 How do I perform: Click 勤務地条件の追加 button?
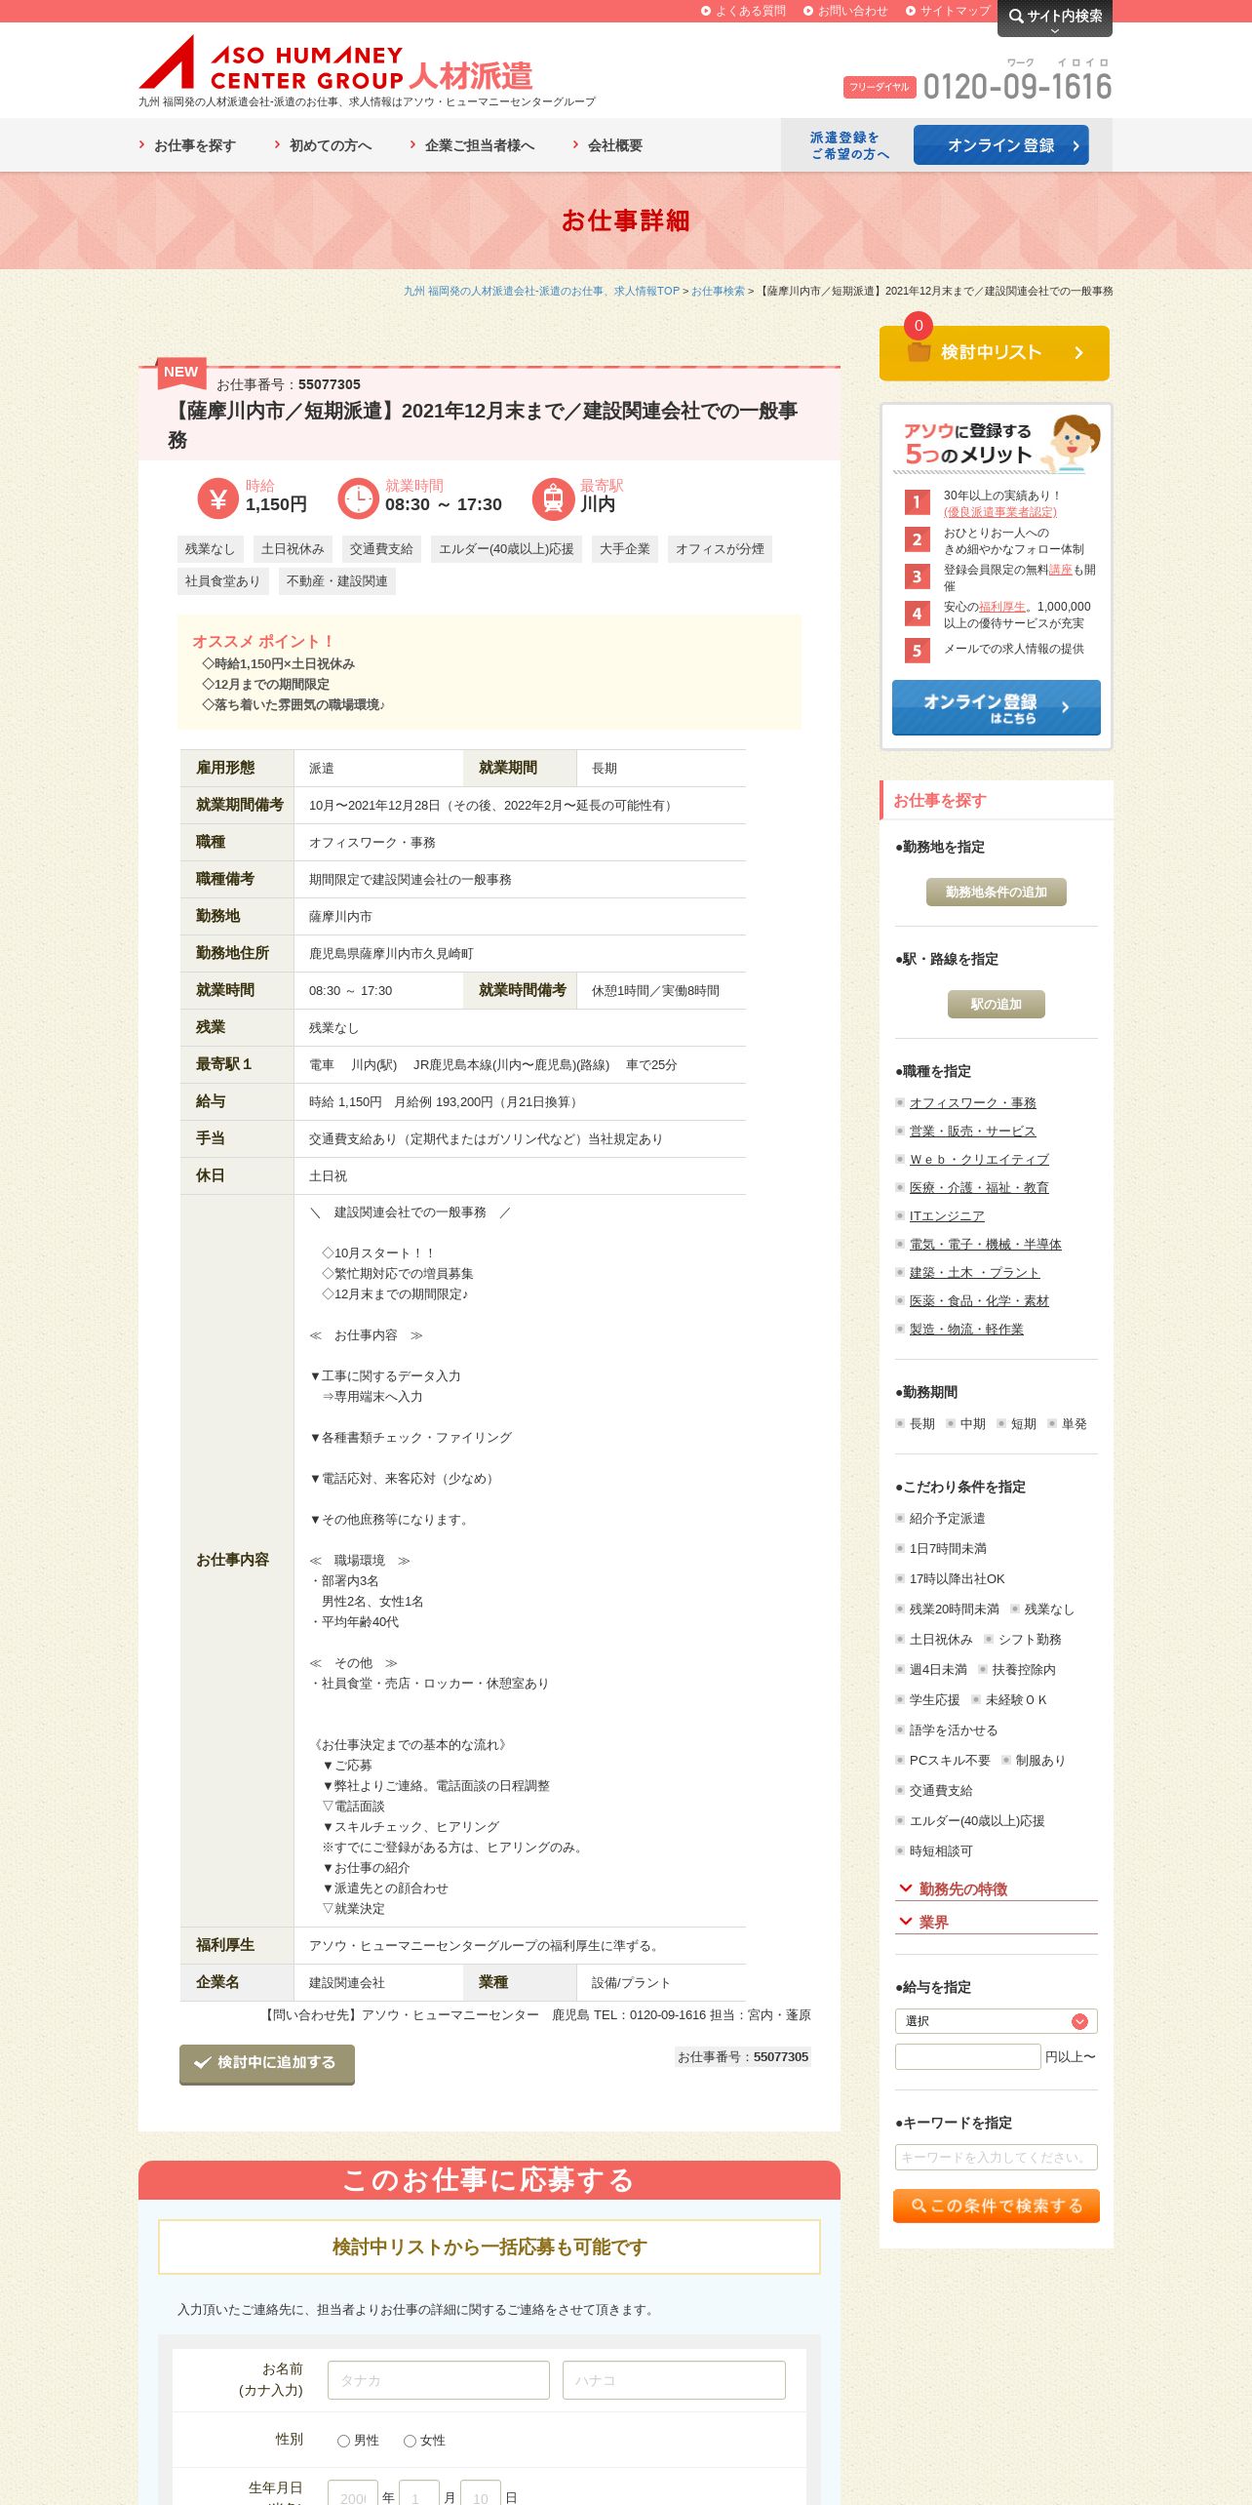pyautogui.click(x=997, y=893)
